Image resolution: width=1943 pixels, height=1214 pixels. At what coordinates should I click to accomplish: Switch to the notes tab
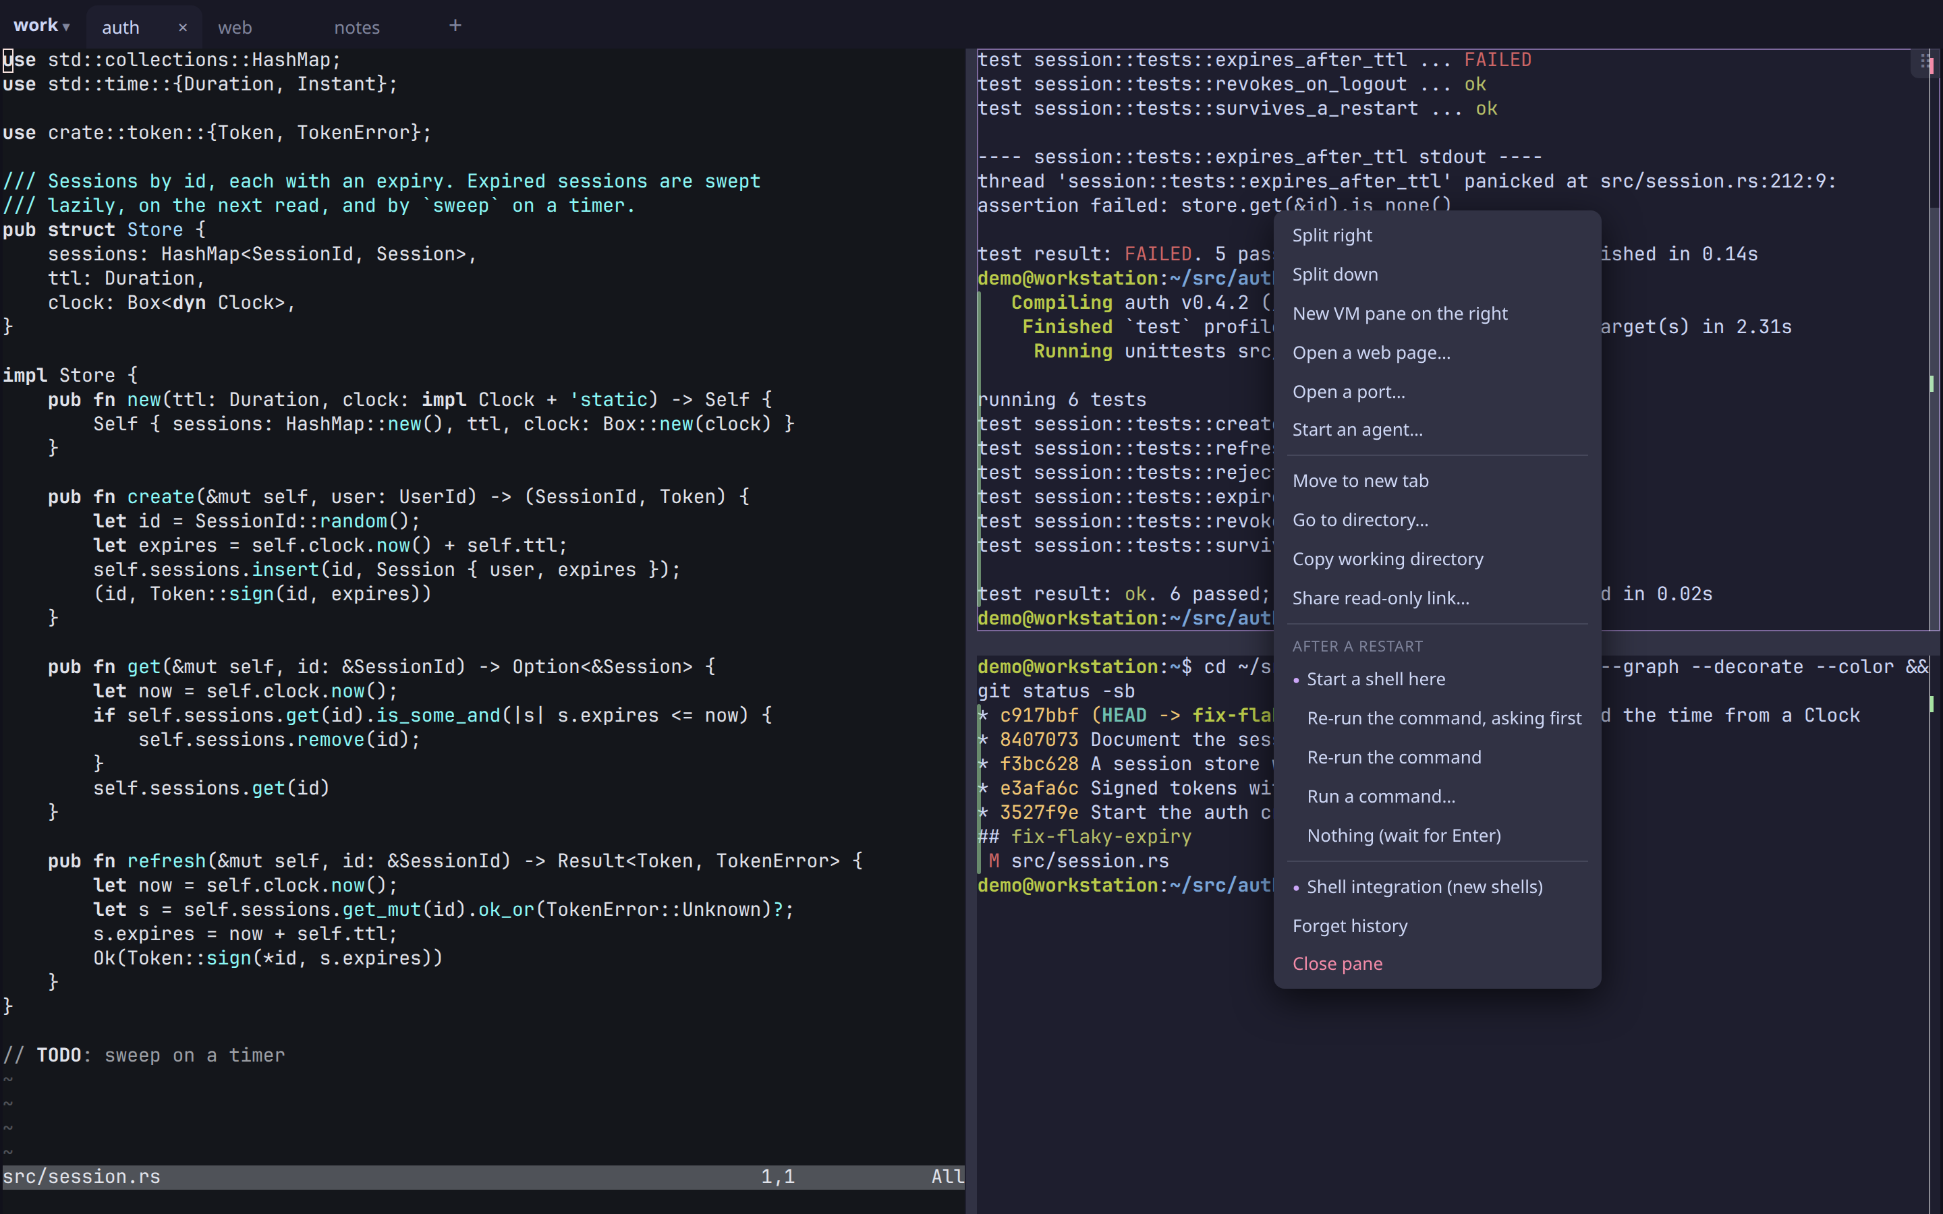click(356, 27)
